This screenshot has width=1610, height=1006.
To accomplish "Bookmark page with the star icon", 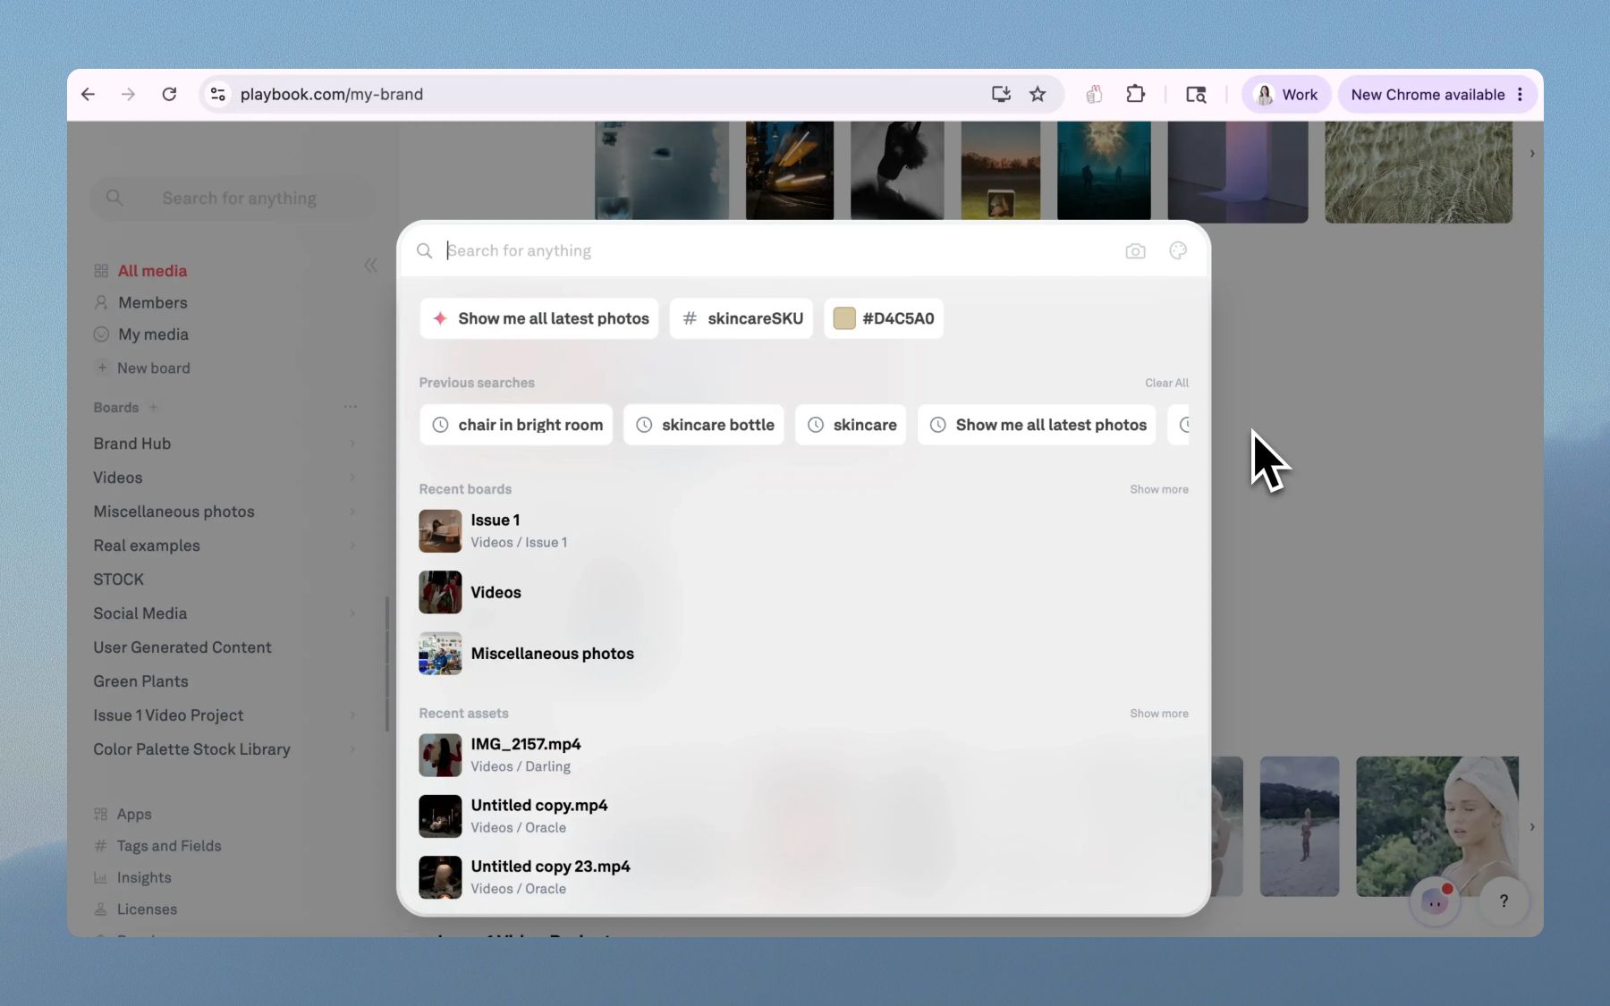I will pyautogui.click(x=1038, y=94).
